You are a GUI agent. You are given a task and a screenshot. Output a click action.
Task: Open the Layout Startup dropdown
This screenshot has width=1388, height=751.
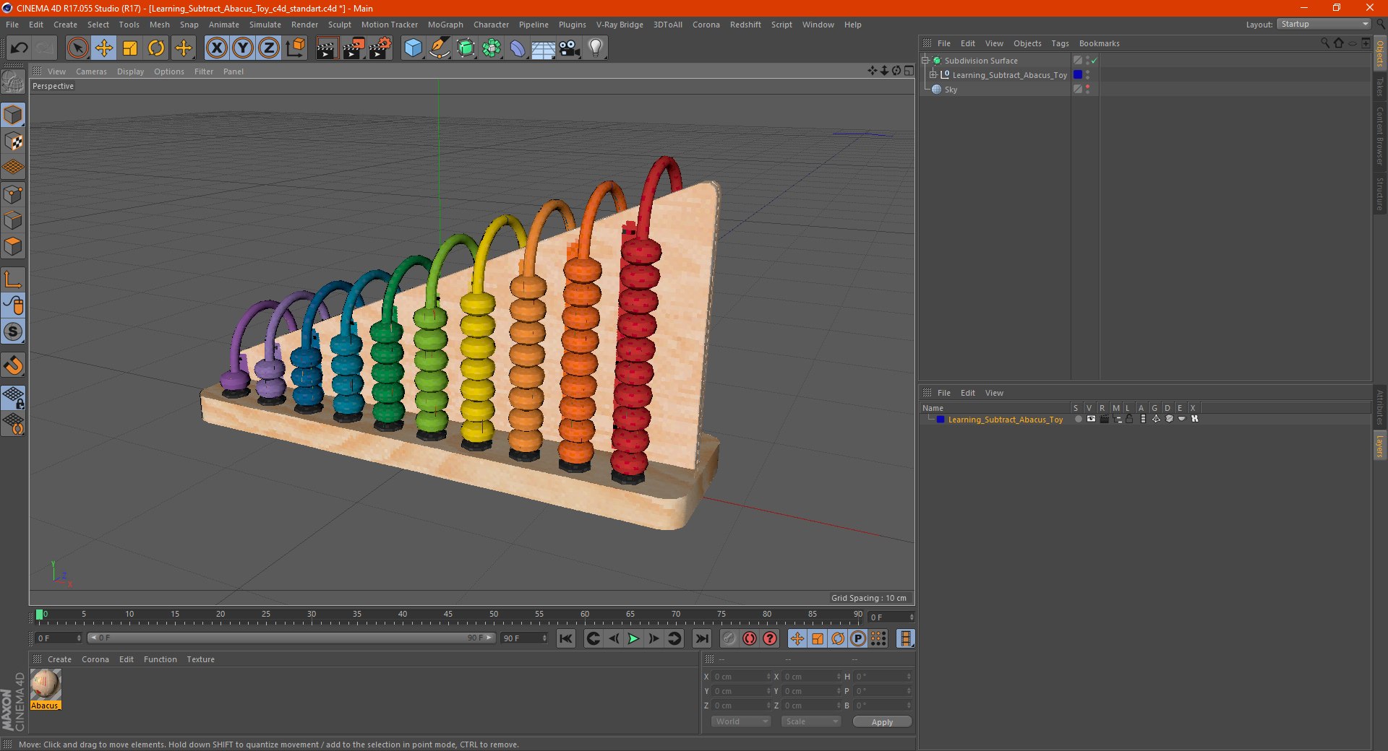[x=1324, y=24]
